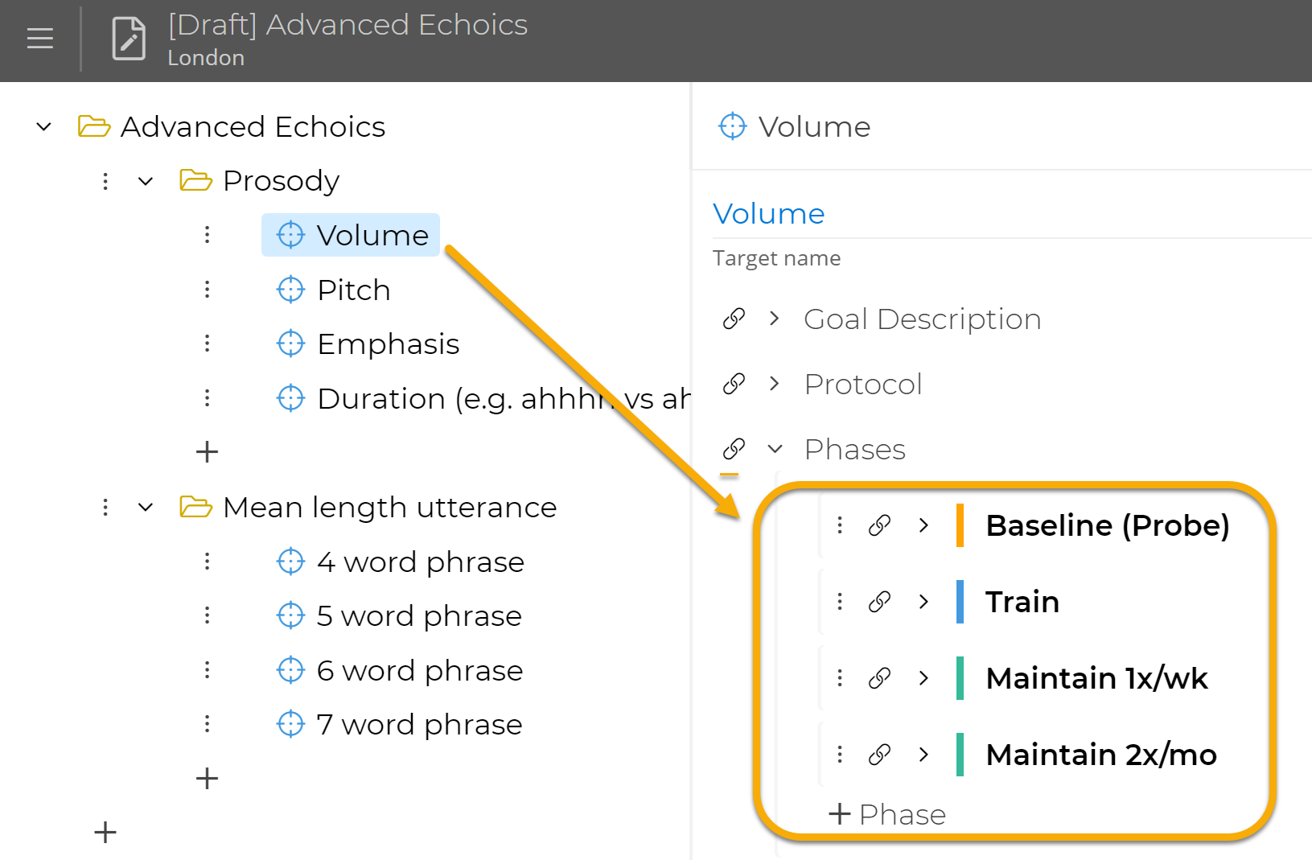Click the draft document icon in header
Image resolution: width=1312 pixels, height=860 pixels.
129,37
